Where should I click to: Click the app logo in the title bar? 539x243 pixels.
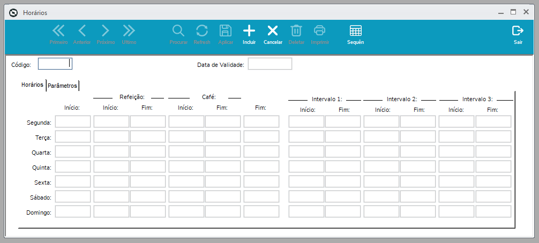click(x=13, y=13)
